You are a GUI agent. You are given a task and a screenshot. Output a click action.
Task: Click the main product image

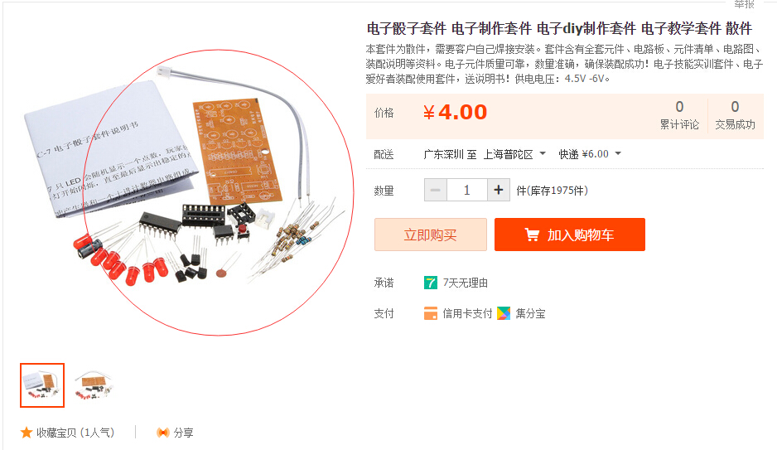click(x=189, y=193)
